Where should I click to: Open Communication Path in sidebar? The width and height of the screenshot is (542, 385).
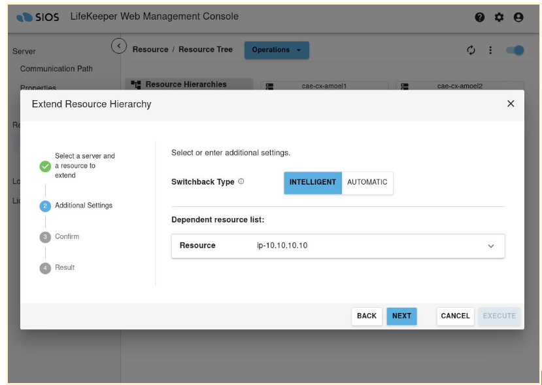point(56,69)
